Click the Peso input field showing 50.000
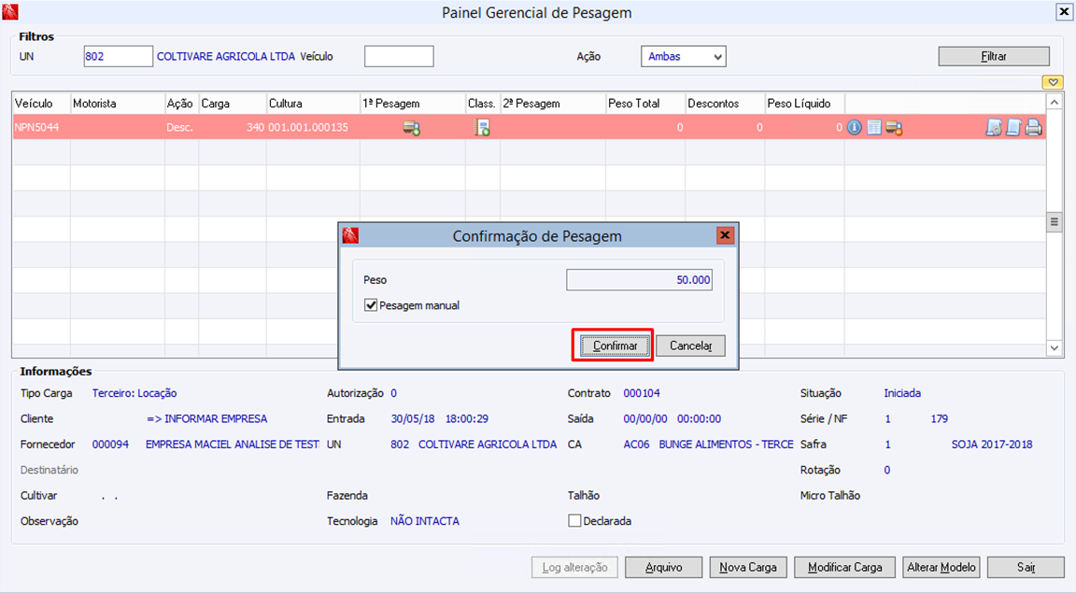 point(639,280)
